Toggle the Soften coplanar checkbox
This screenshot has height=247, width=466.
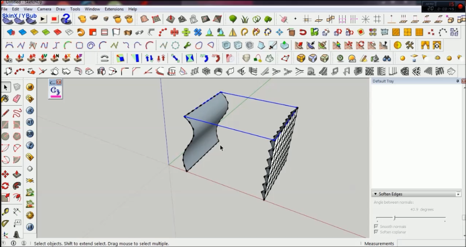(376, 232)
